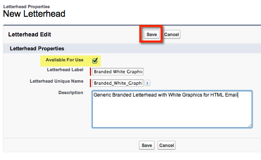261x160 pixels.
Task: Click red required marker beside Letterhead Label field
Action: 90,72
